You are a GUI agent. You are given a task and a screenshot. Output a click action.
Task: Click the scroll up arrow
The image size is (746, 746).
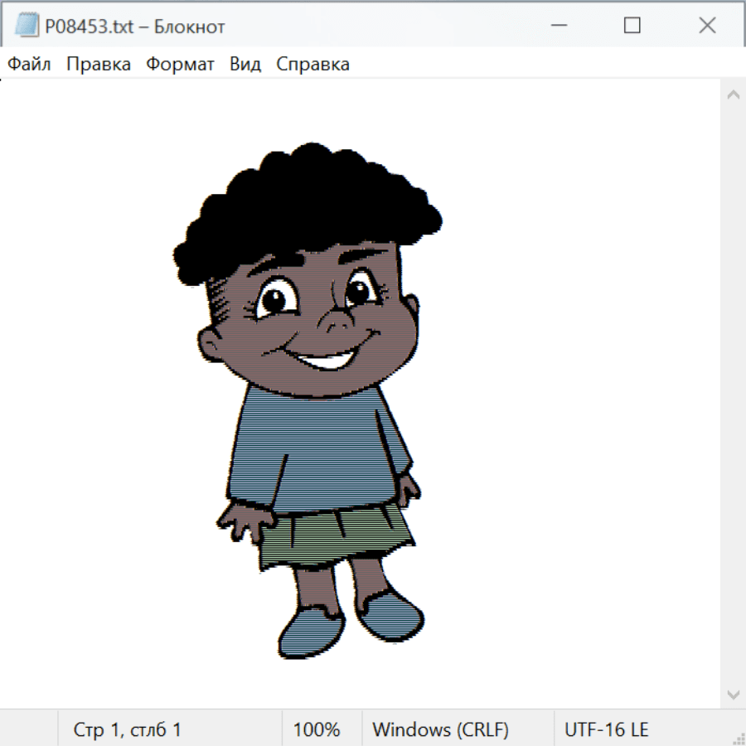pos(733,94)
